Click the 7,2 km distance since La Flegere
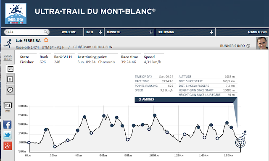Viewport: 269px width, 161px height. click(230, 86)
